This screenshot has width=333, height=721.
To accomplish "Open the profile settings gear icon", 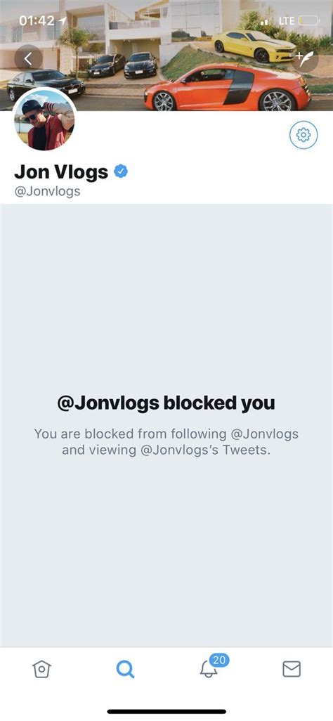I will [x=303, y=135].
